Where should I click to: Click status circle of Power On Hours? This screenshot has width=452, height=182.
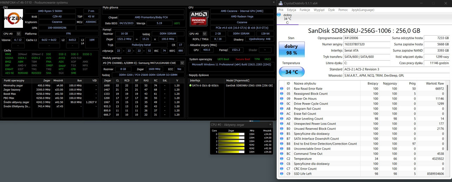(x=282, y=99)
